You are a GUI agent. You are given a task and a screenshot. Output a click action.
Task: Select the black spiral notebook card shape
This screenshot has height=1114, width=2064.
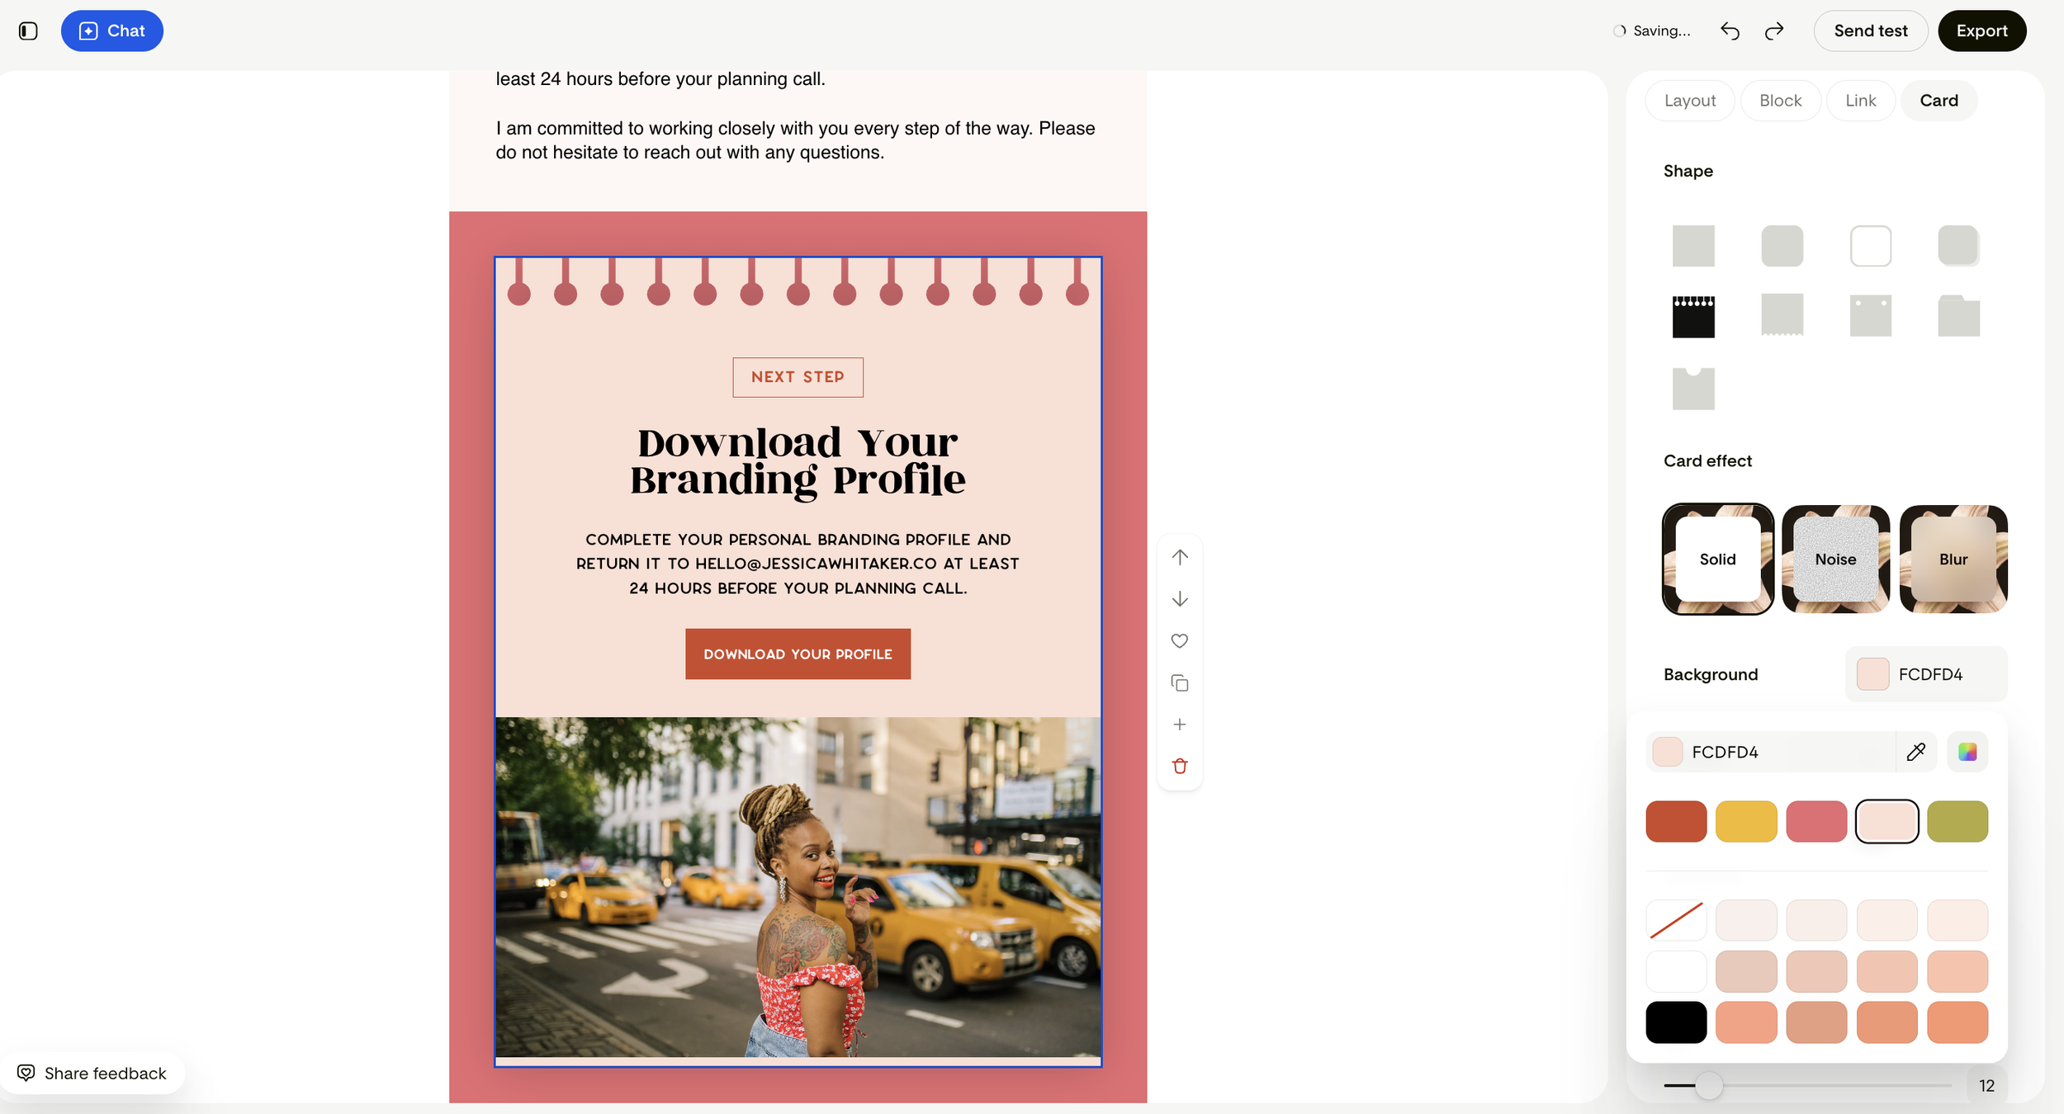click(x=1693, y=316)
